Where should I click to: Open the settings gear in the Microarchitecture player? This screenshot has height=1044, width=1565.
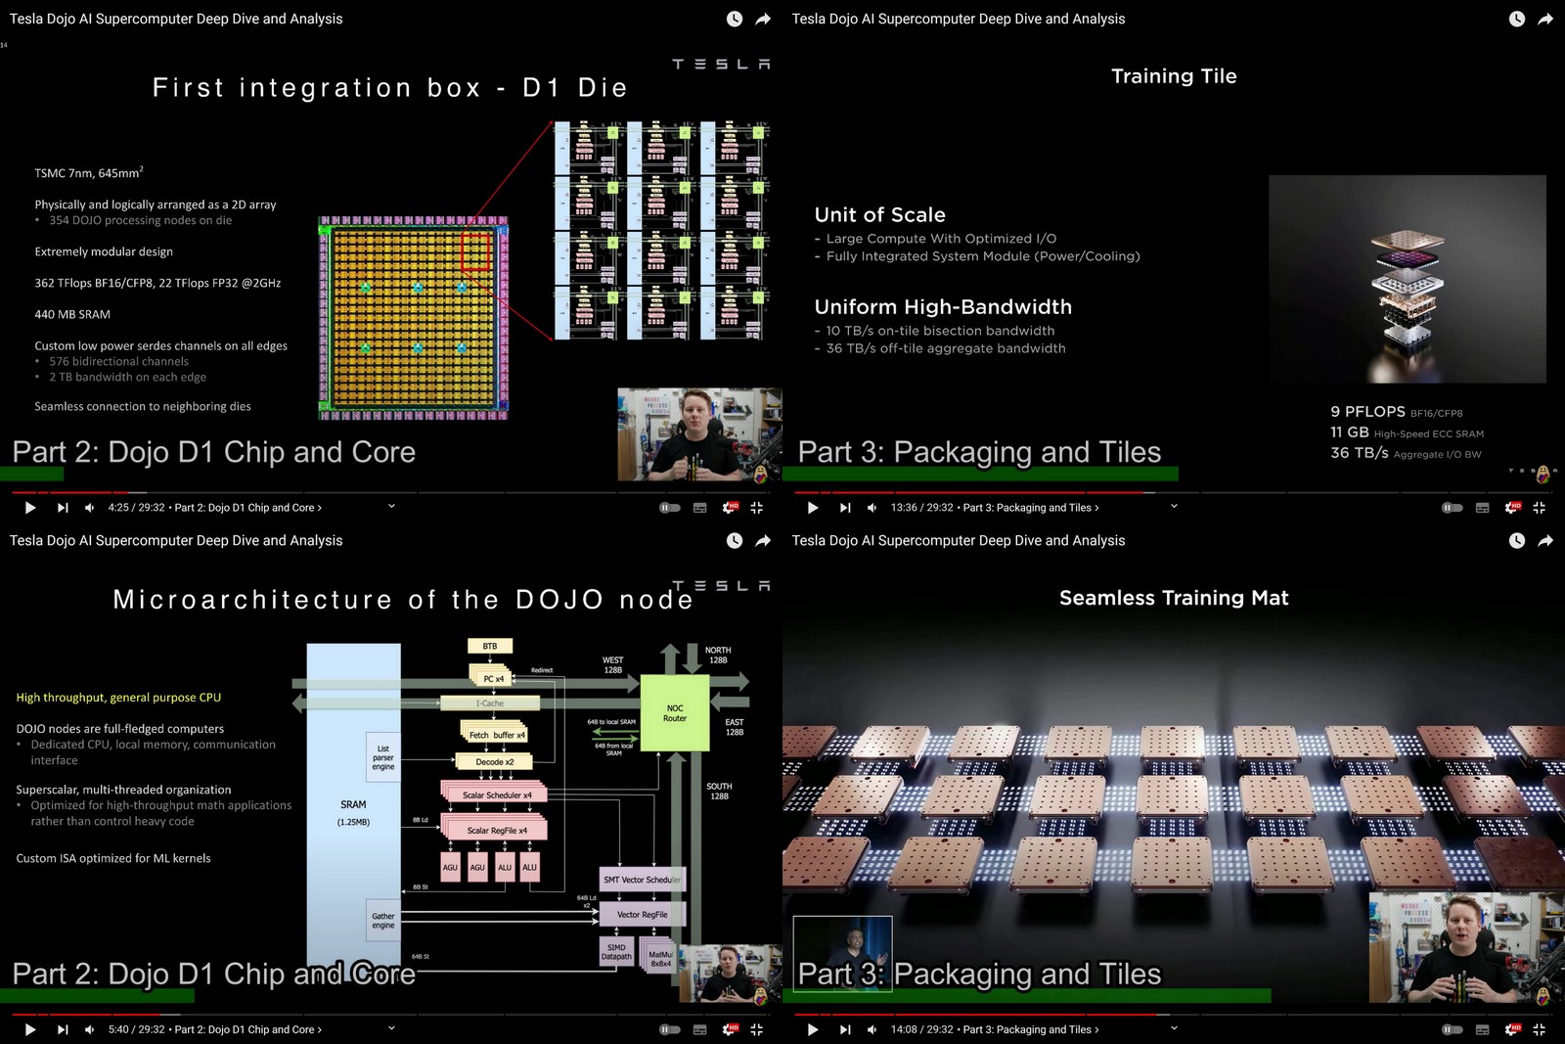[x=730, y=1029]
